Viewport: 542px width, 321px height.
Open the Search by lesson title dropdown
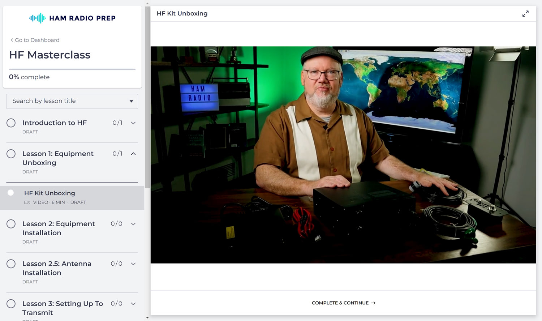[72, 101]
